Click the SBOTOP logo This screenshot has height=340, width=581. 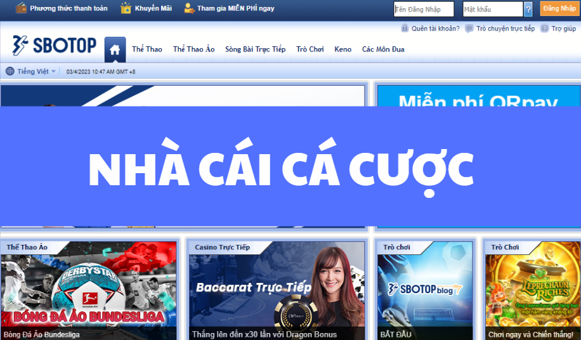(x=54, y=46)
